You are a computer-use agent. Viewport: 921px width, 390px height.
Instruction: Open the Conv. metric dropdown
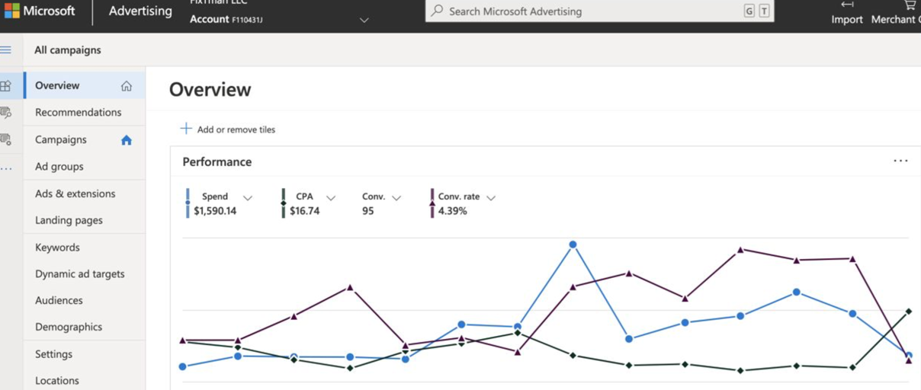(x=396, y=198)
